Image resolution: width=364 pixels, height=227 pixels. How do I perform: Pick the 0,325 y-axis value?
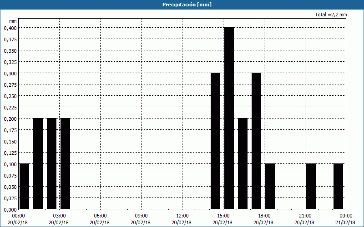click(10, 62)
